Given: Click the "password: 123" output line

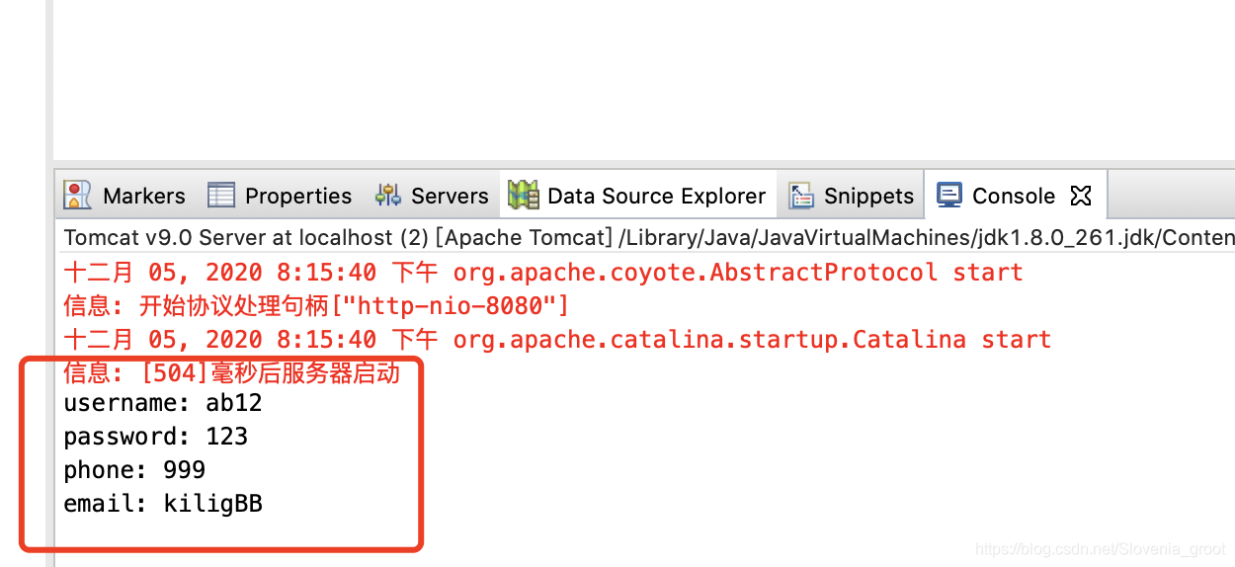Looking at the screenshot, I should coord(156,437).
